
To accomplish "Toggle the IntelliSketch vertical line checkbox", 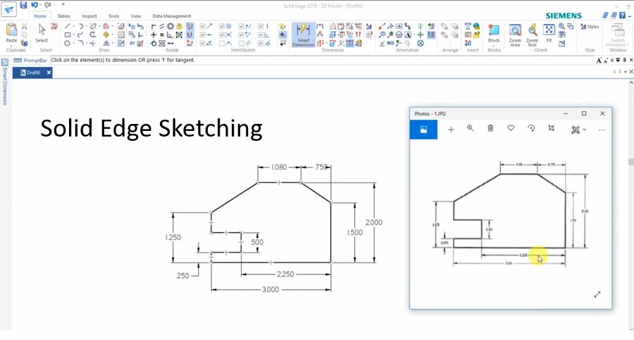I will [261, 26].
